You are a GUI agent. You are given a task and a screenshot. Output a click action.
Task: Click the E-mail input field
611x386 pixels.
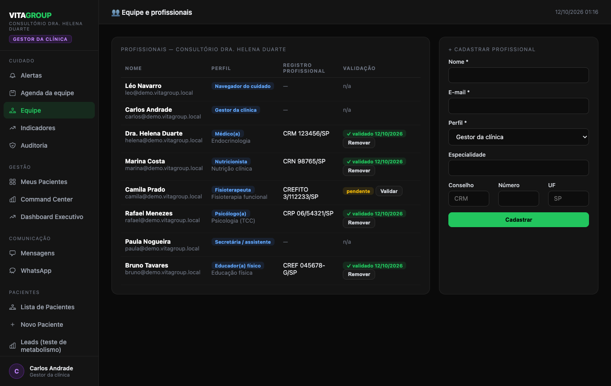click(518, 106)
